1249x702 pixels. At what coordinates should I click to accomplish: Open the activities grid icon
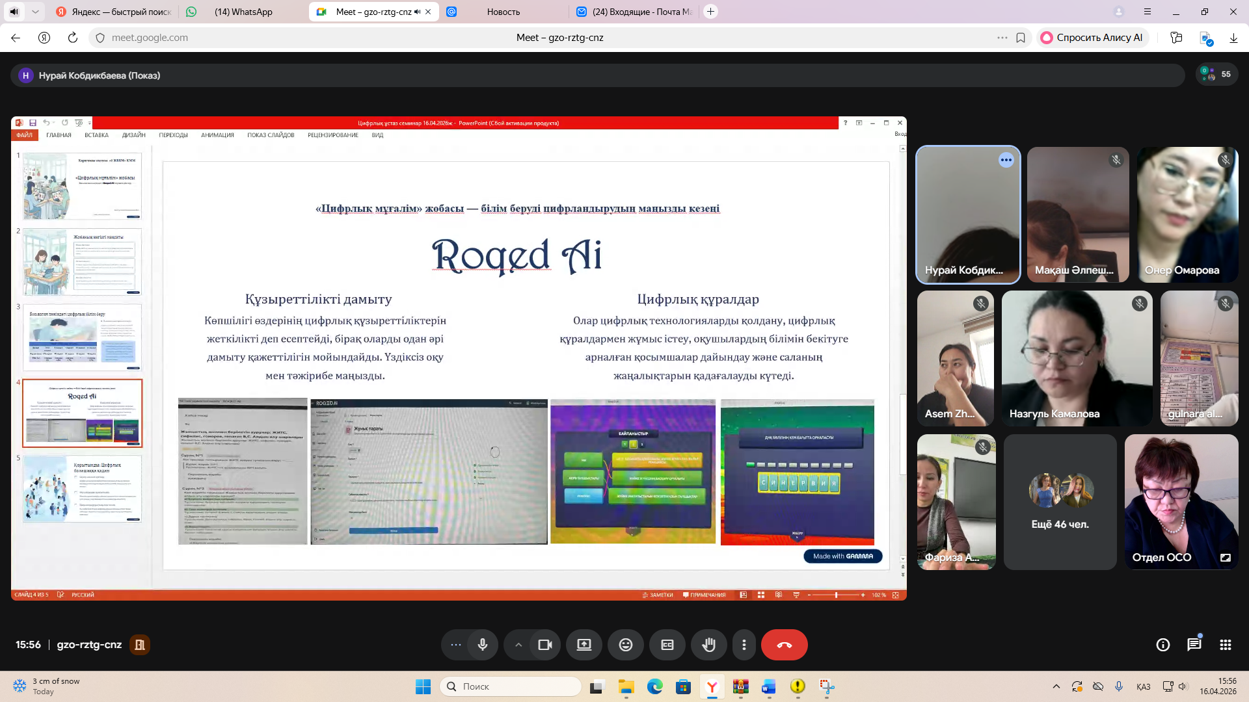pos(1225,645)
